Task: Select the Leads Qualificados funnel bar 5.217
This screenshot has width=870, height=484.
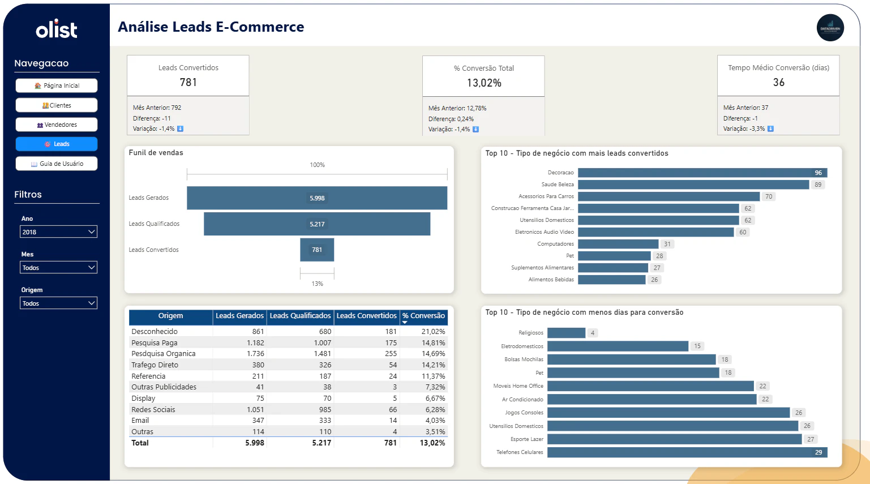Action: point(317,224)
